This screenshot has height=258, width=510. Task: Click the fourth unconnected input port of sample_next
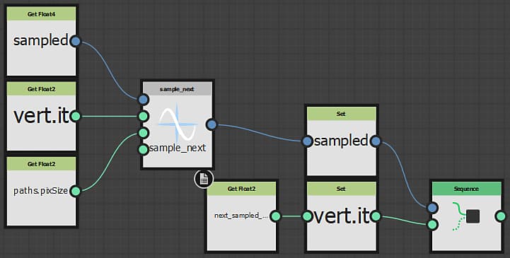point(143,149)
